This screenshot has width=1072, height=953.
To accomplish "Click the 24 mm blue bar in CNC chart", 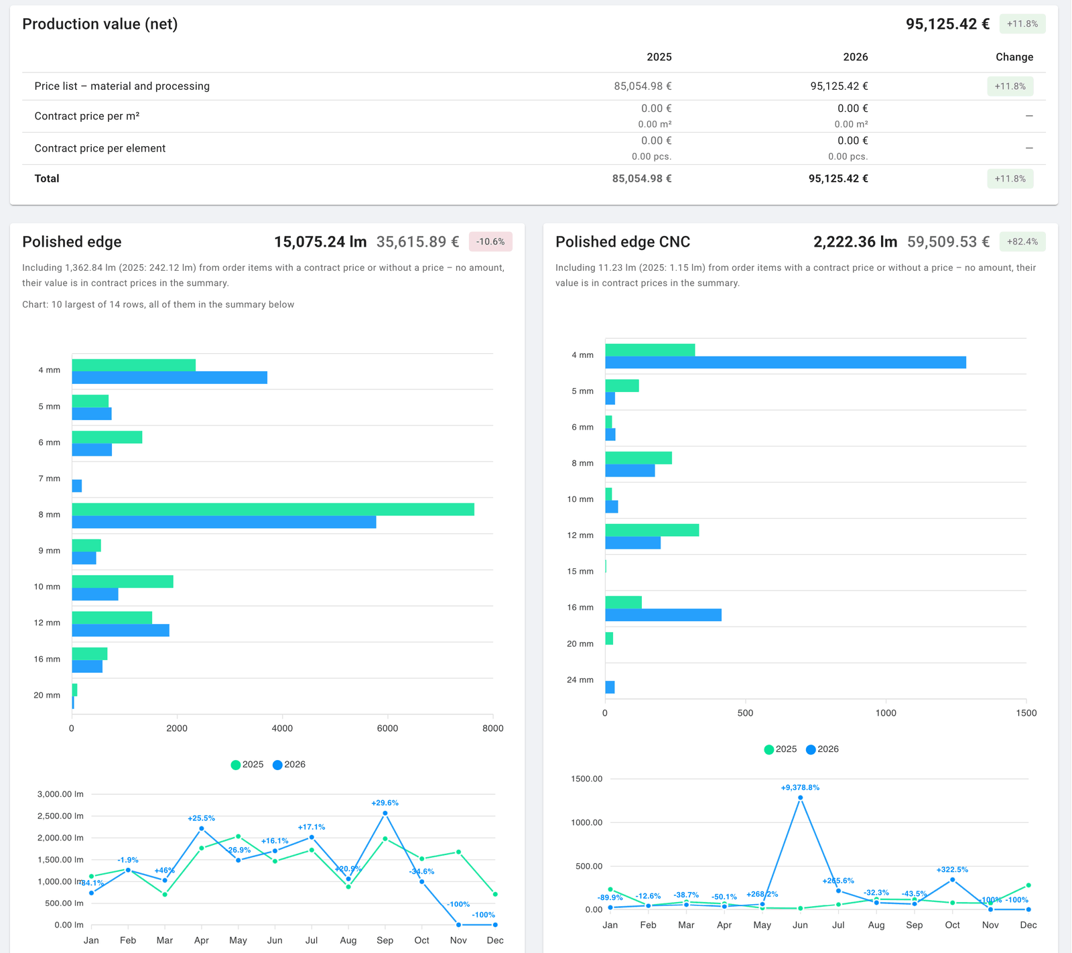I will (x=610, y=687).
